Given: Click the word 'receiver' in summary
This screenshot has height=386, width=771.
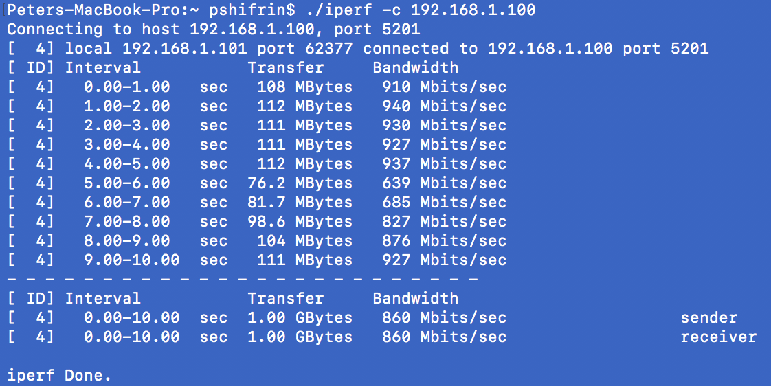Looking at the screenshot, I should point(718,337).
